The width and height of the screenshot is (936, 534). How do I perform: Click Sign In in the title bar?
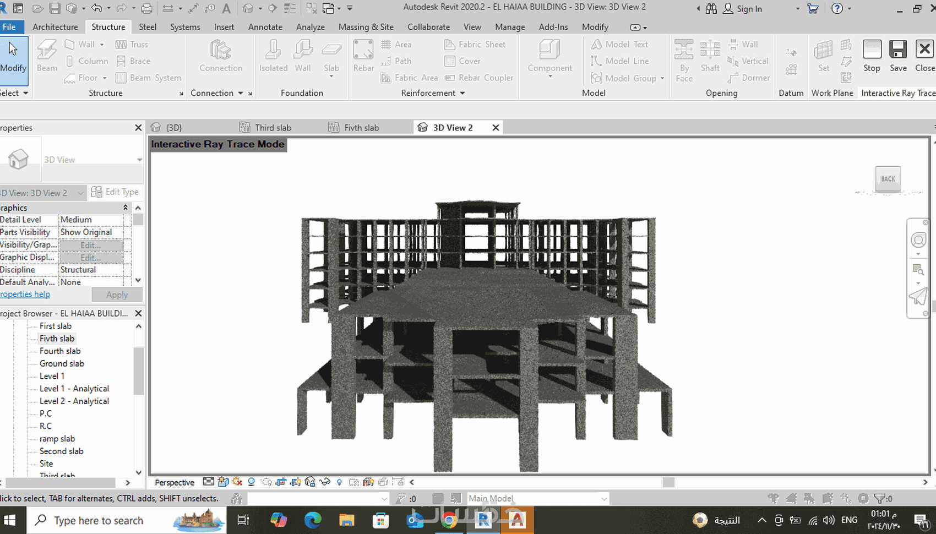click(x=743, y=9)
